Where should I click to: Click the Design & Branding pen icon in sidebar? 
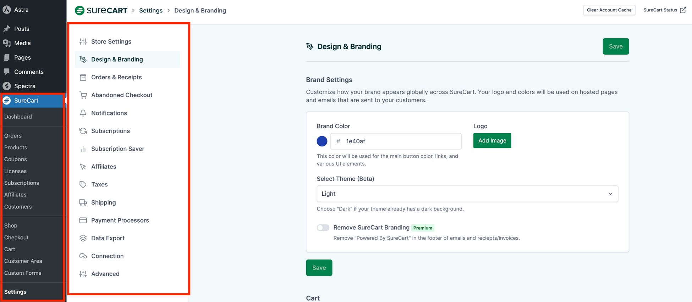tap(83, 60)
